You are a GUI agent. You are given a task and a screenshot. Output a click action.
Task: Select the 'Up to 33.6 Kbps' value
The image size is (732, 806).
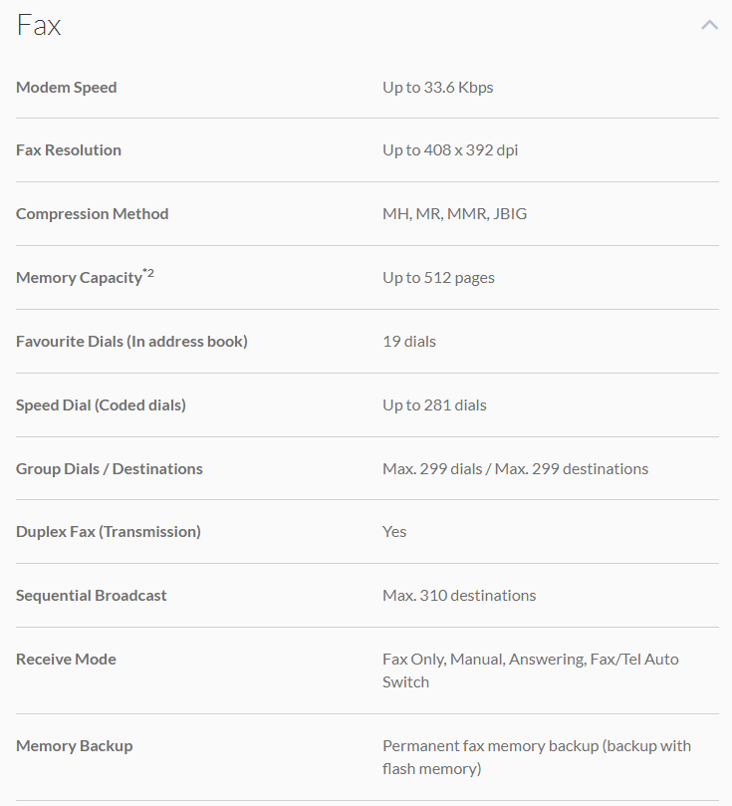click(x=437, y=87)
